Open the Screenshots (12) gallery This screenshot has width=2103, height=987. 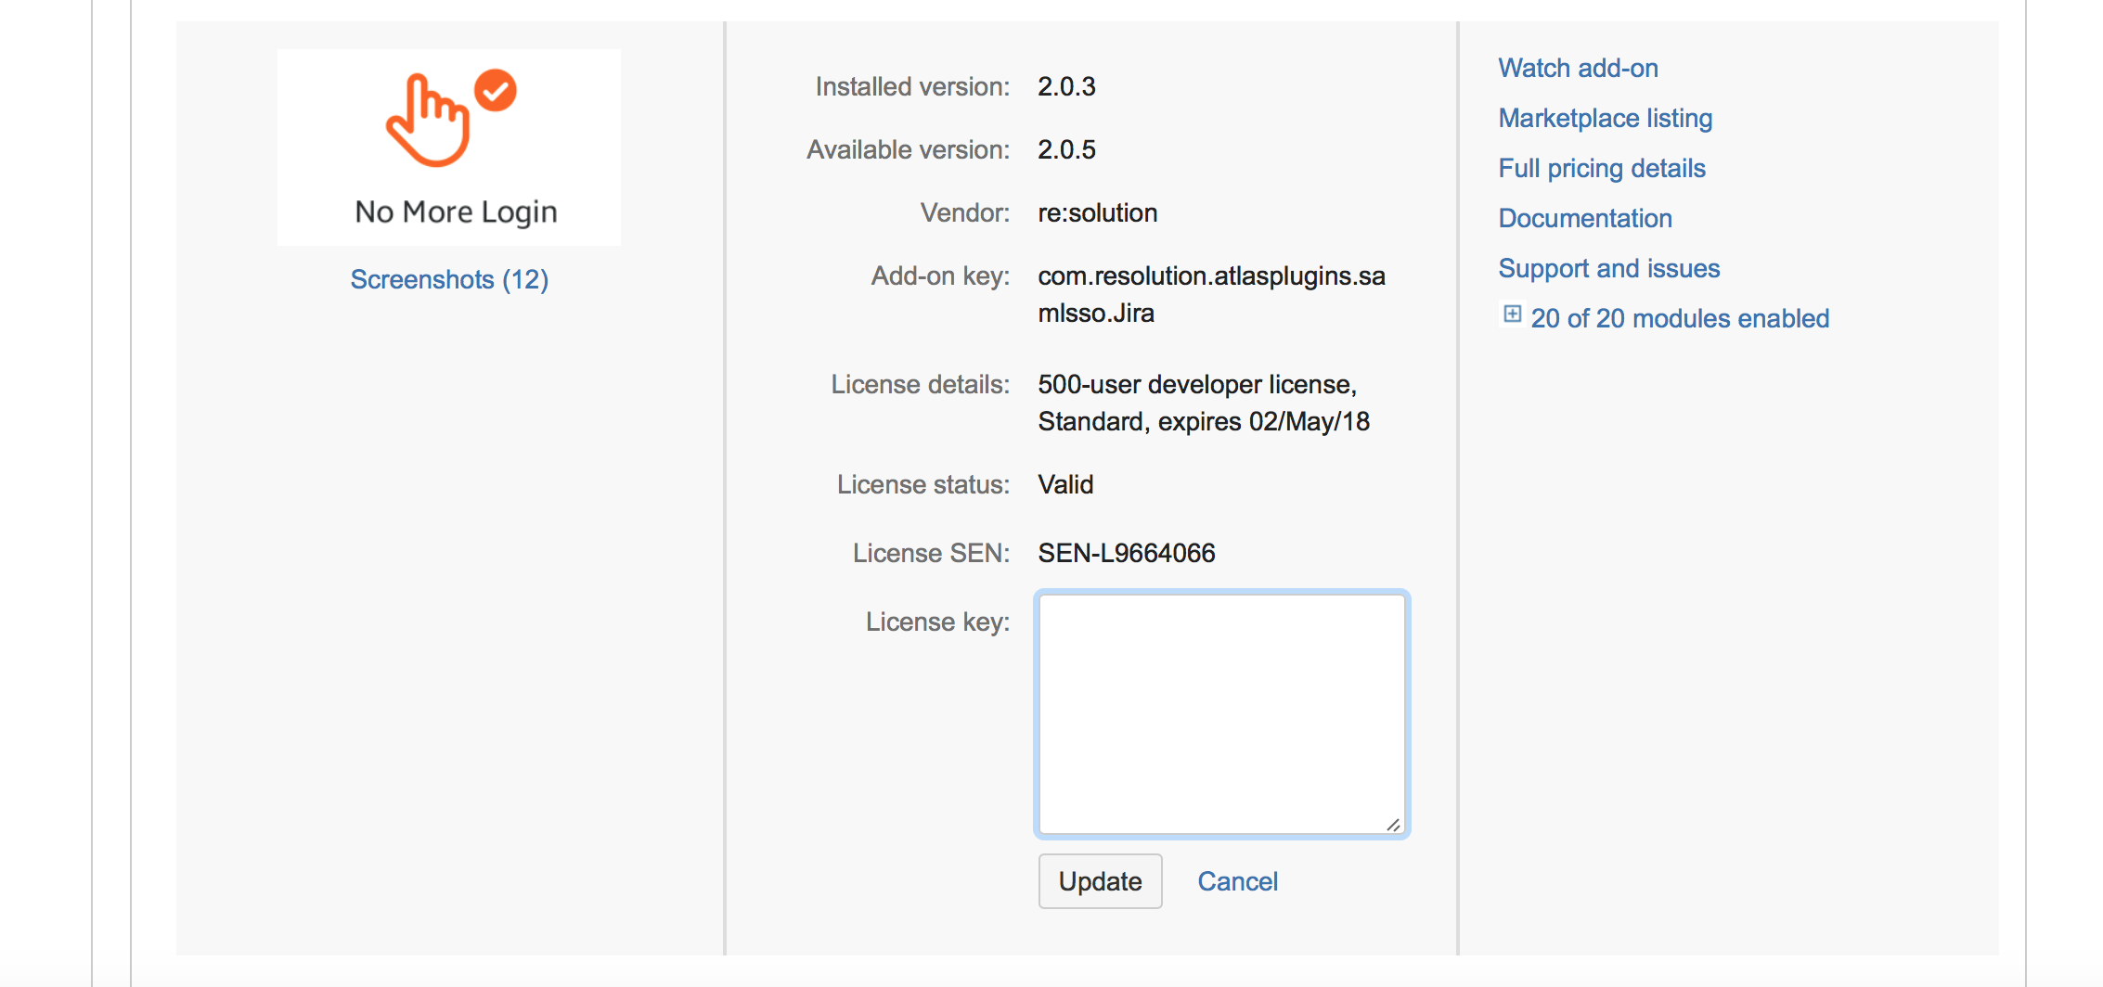(x=448, y=279)
